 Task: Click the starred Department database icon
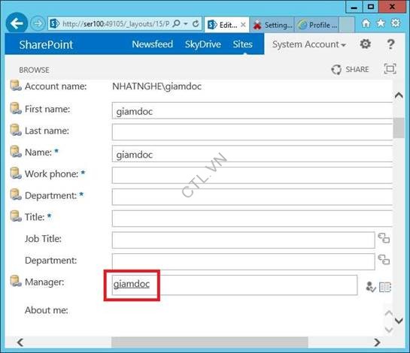click(x=16, y=195)
